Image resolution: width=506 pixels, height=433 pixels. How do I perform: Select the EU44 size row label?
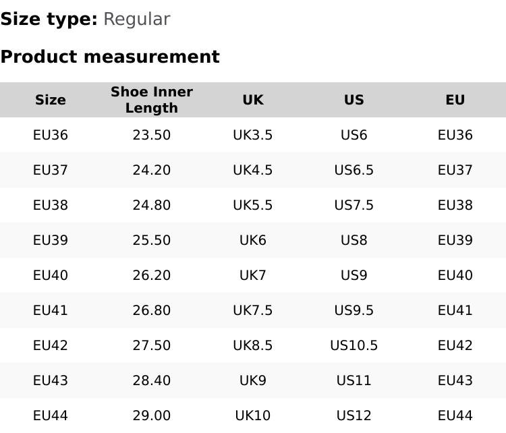pos(51,415)
